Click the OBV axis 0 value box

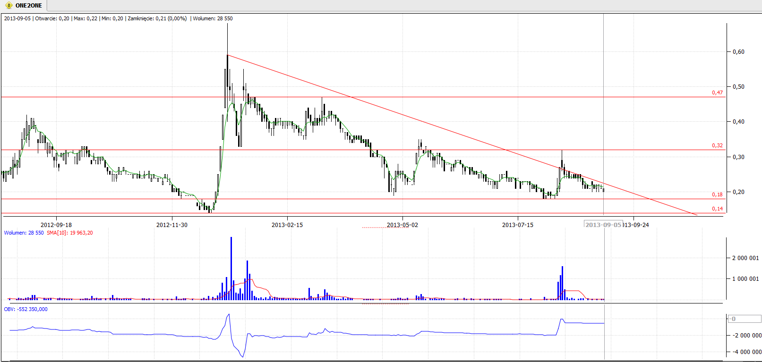[744, 319]
